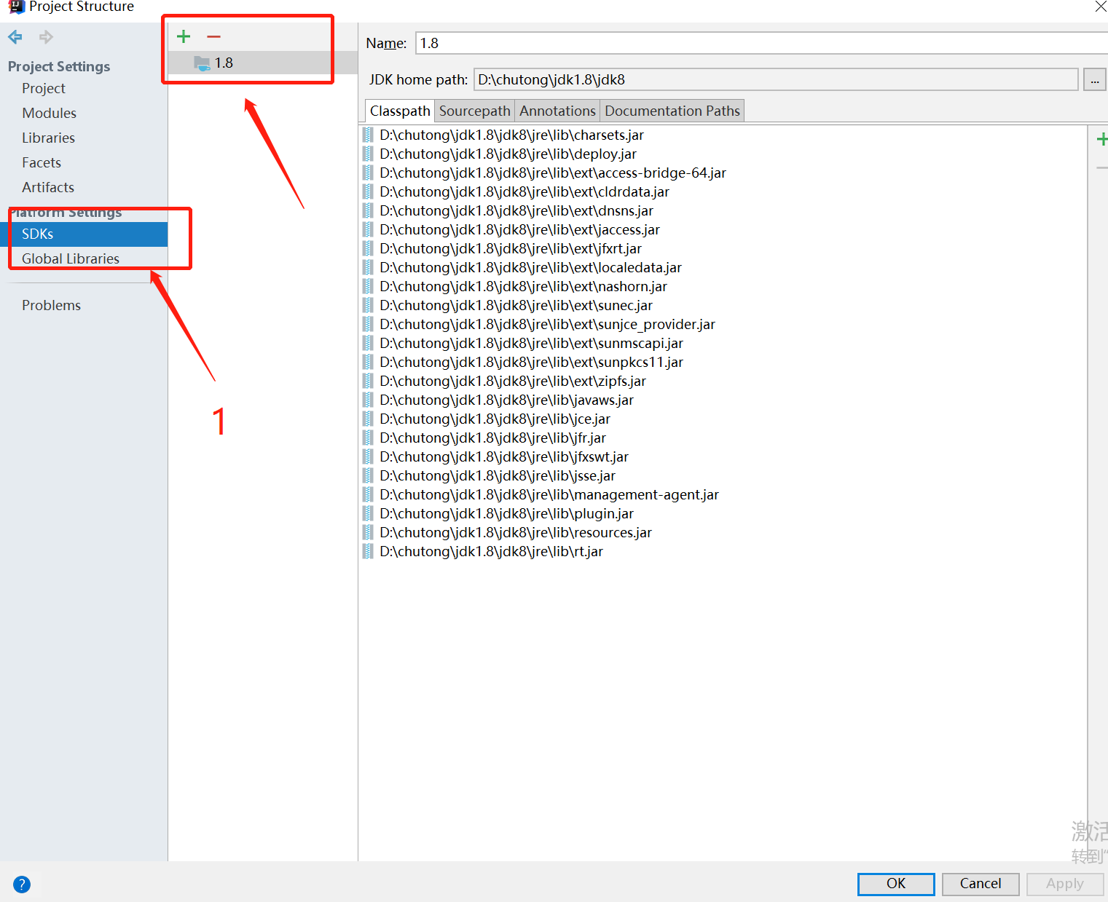
Task: Click the Project Structure title bar icon
Action: (16, 7)
